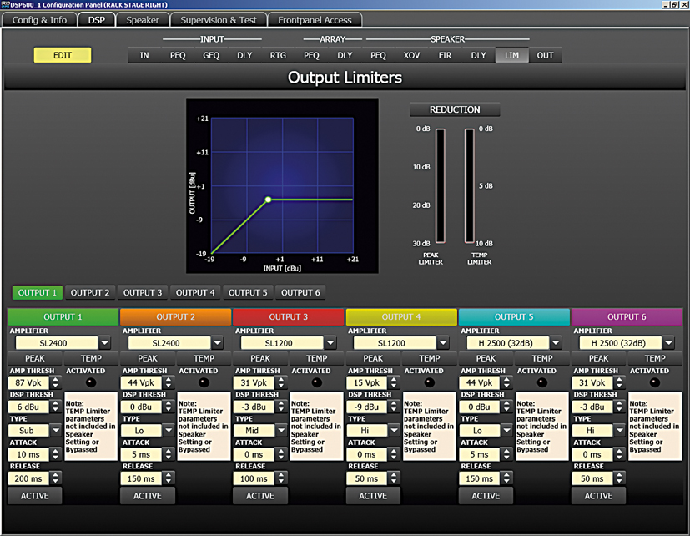
Task: Select the OUTPUT 1 selector button
Action: [x=38, y=292]
